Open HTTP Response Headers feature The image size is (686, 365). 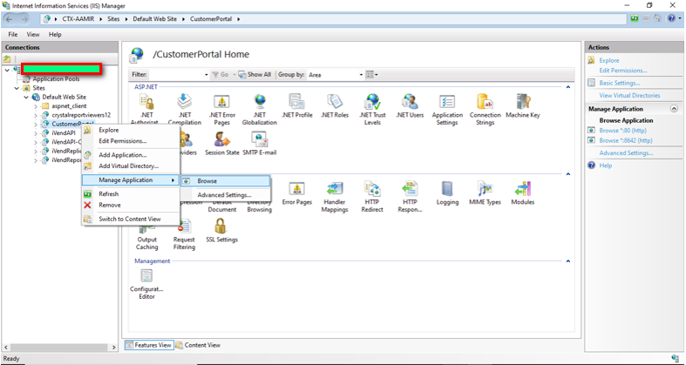[410, 197]
